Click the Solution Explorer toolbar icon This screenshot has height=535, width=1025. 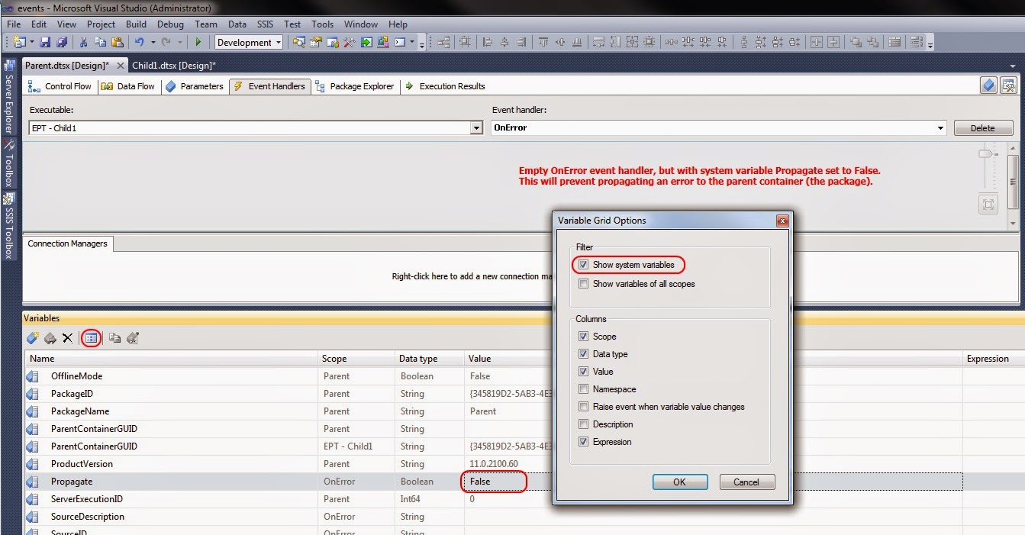coord(299,43)
